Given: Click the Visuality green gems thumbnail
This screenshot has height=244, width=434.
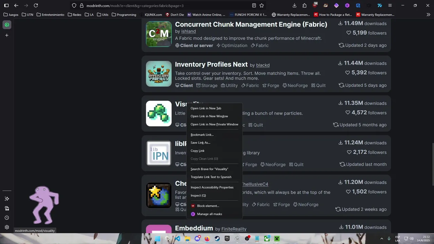Looking at the screenshot, I should coord(159,114).
